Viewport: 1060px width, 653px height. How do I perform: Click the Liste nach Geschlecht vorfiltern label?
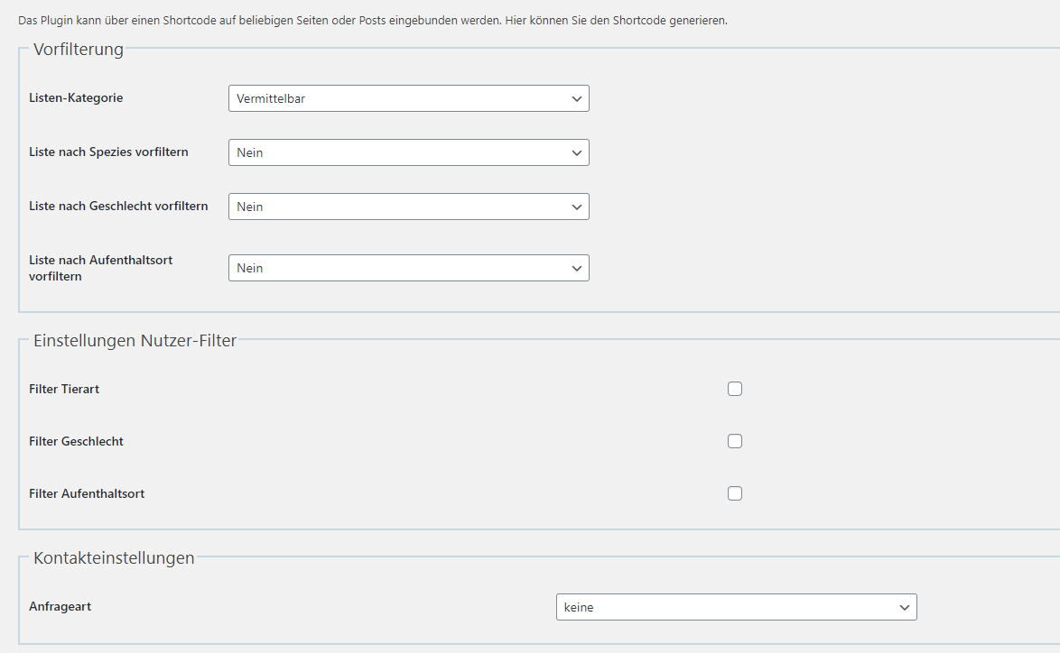(118, 206)
